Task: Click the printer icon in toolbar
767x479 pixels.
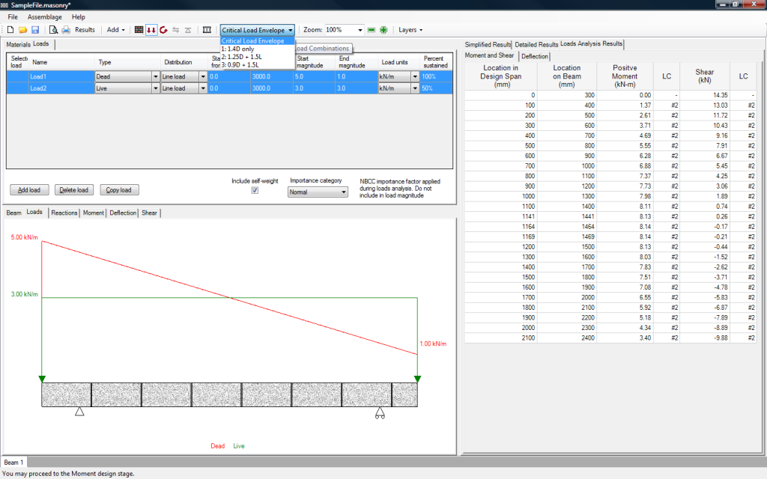Action: [x=66, y=30]
